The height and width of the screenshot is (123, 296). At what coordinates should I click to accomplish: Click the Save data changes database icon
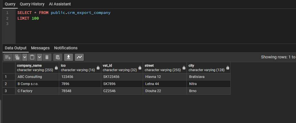[58, 57]
